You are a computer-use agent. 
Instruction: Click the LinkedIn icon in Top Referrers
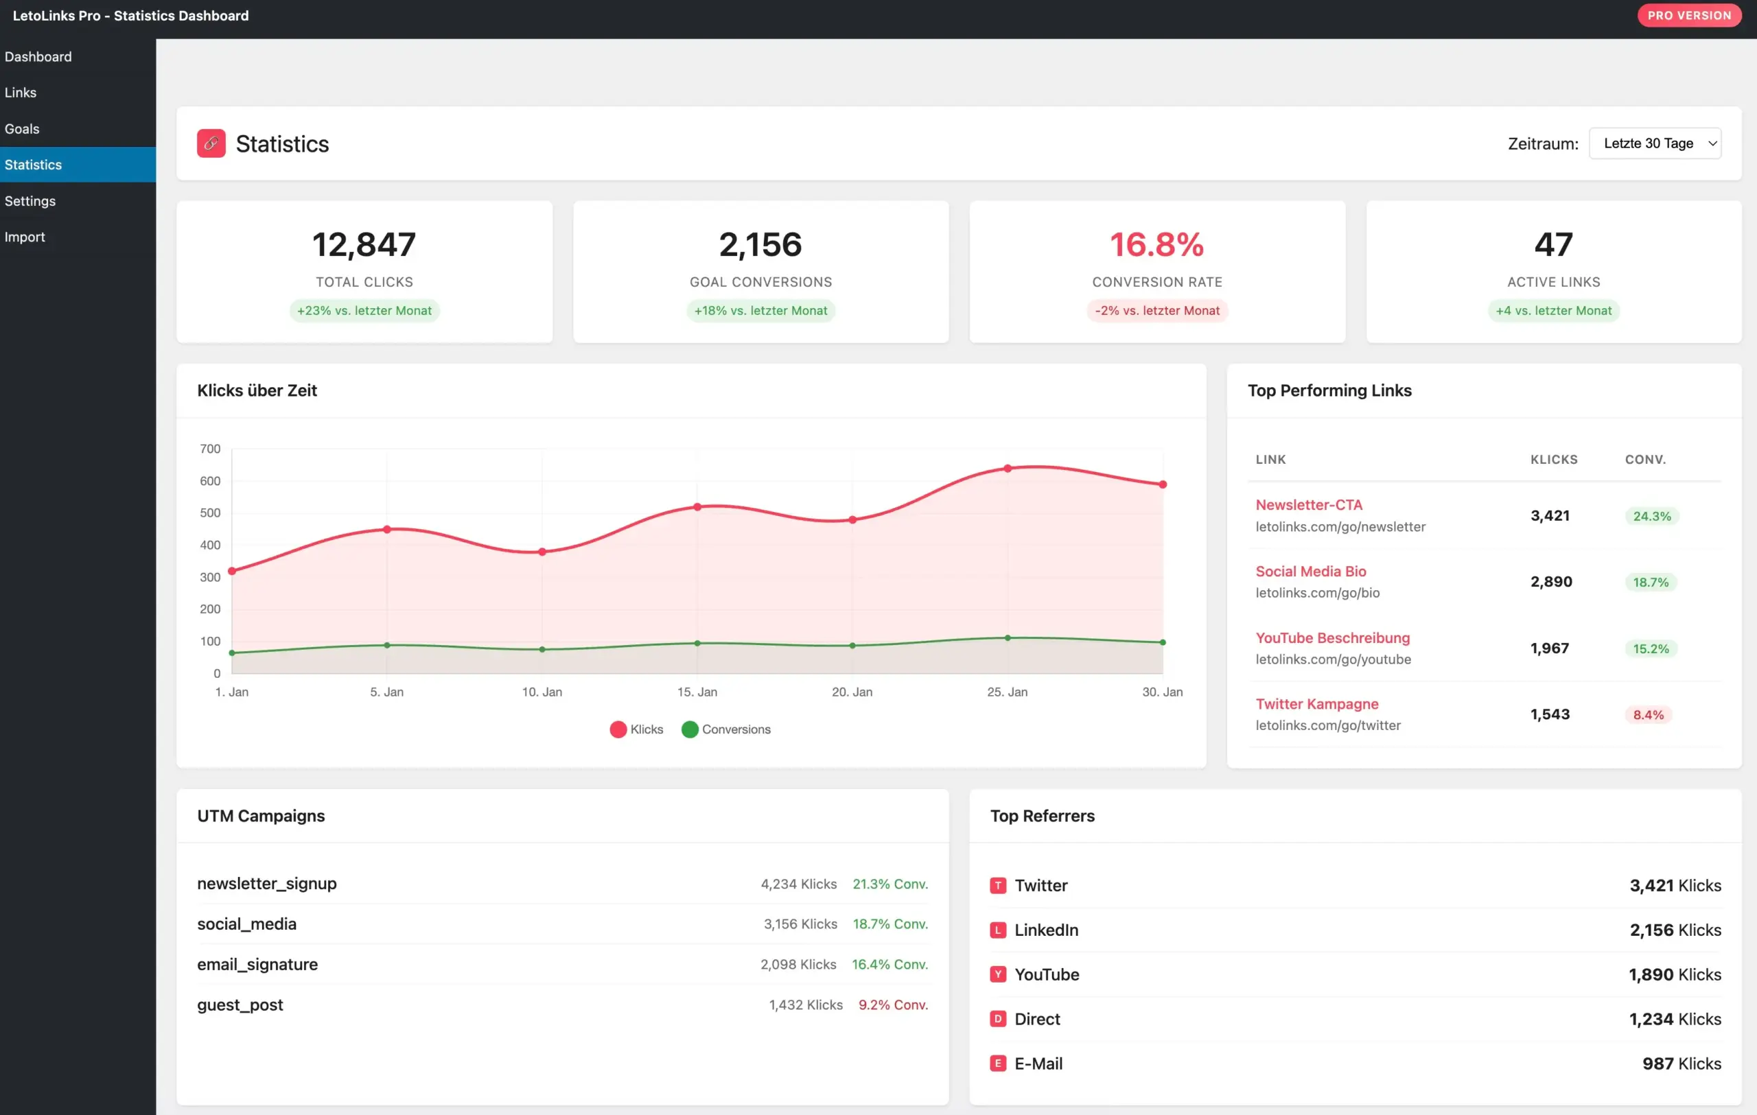pyautogui.click(x=997, y=930)
